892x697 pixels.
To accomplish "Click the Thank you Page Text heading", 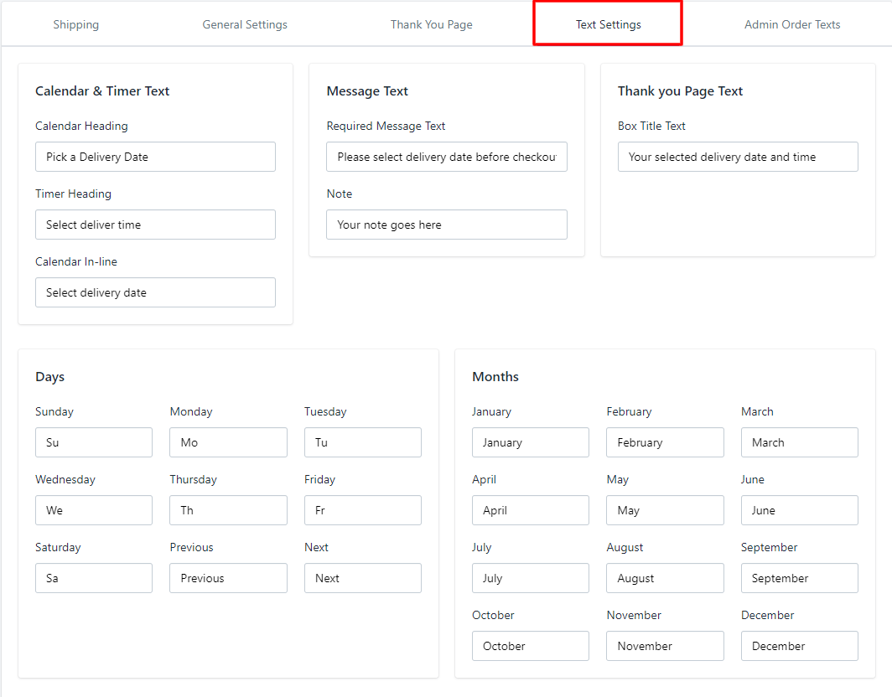I will 681,91.
